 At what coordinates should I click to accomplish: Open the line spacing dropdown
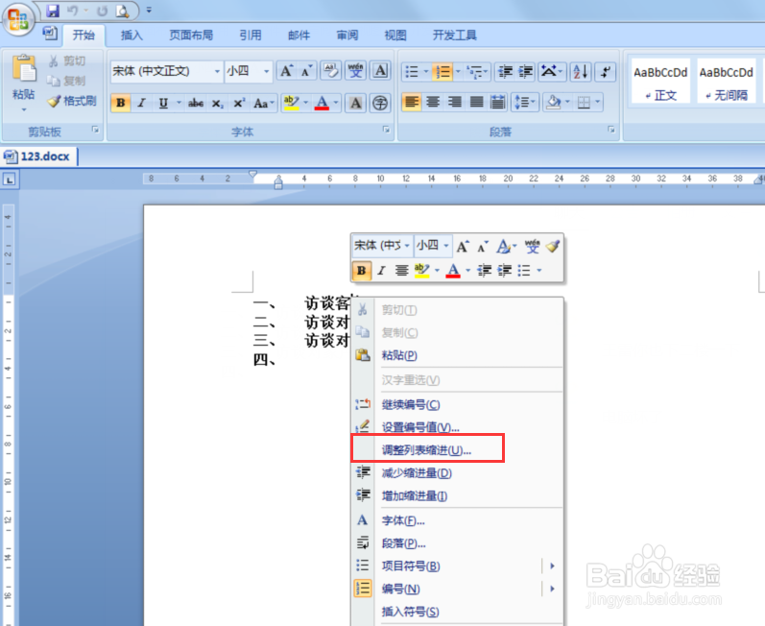coord(525,103)
